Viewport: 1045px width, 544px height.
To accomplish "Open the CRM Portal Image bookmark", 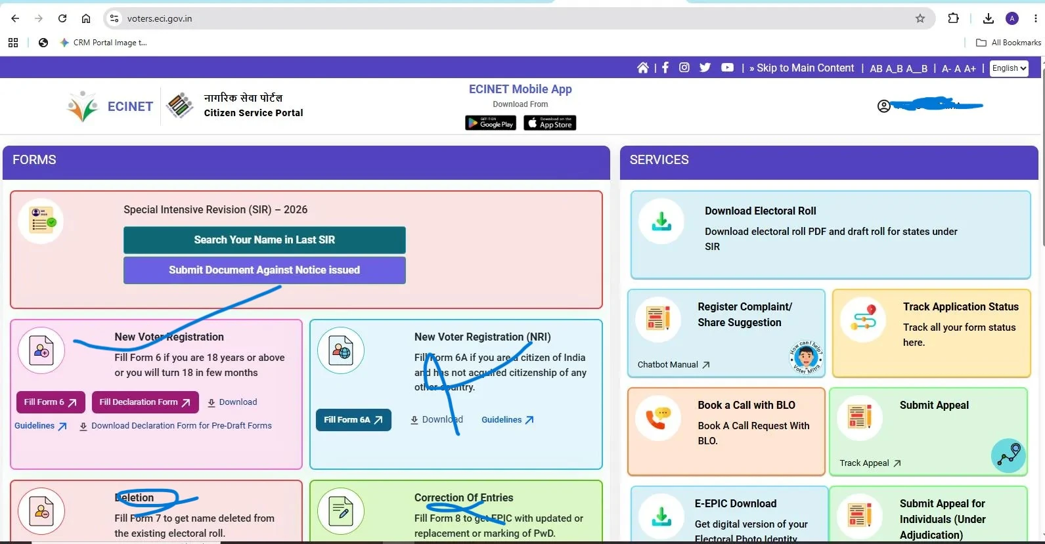I will point(103,43).
